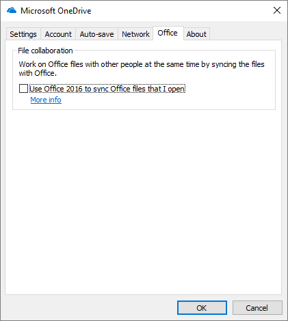
Task: Go to the Auto-save tab
Action: coord(96,34)
